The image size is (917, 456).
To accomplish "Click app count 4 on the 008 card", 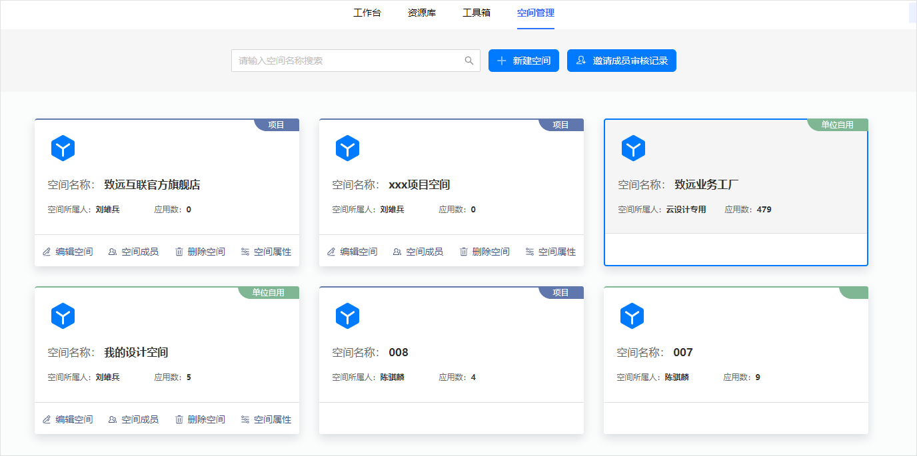I will (473, 377).
